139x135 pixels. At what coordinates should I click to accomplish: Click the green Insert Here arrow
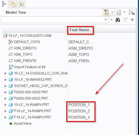click(x=11, y=124)
